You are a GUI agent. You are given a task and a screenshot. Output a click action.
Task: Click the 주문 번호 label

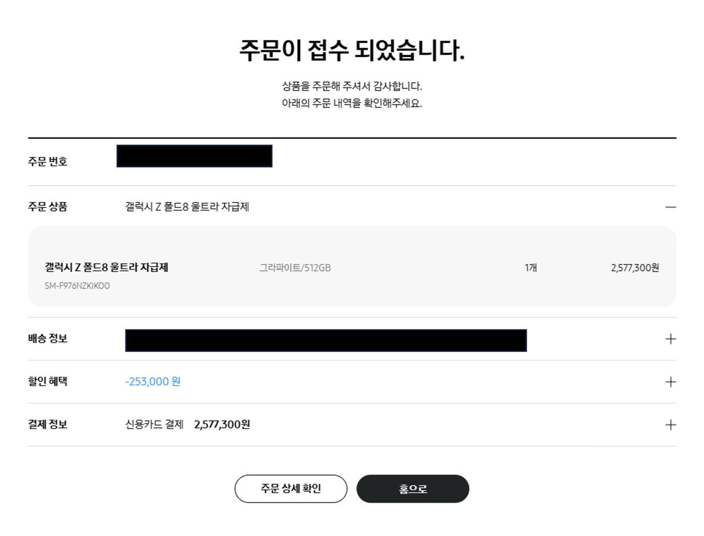pos(48,162)
